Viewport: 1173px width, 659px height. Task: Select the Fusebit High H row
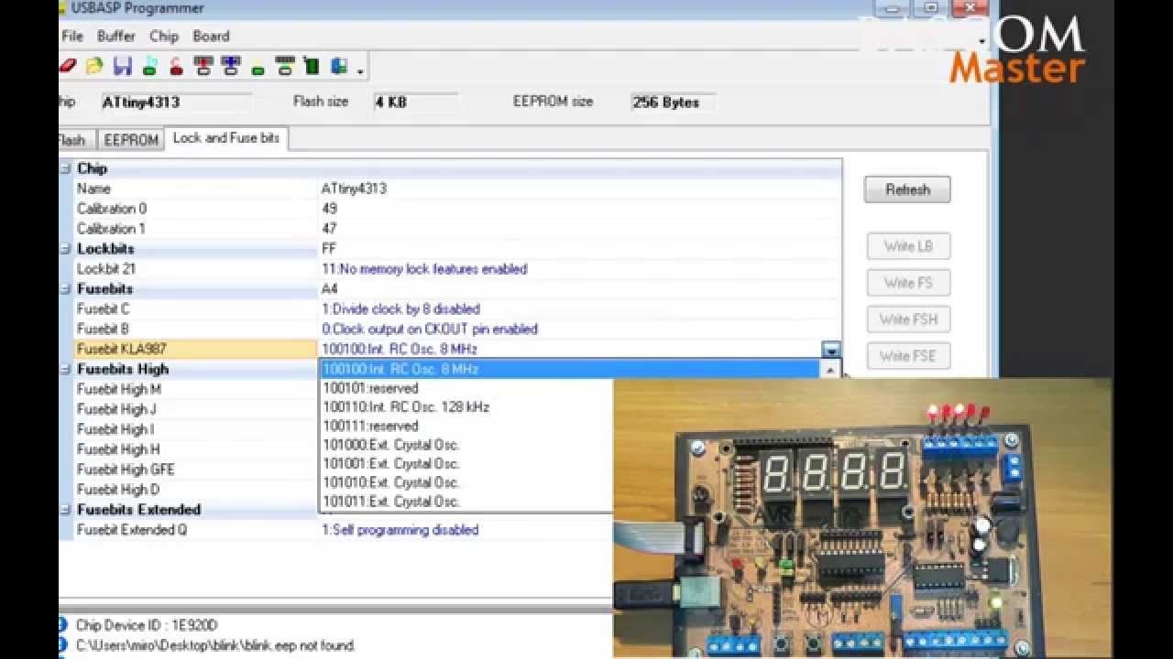[195, 450]
